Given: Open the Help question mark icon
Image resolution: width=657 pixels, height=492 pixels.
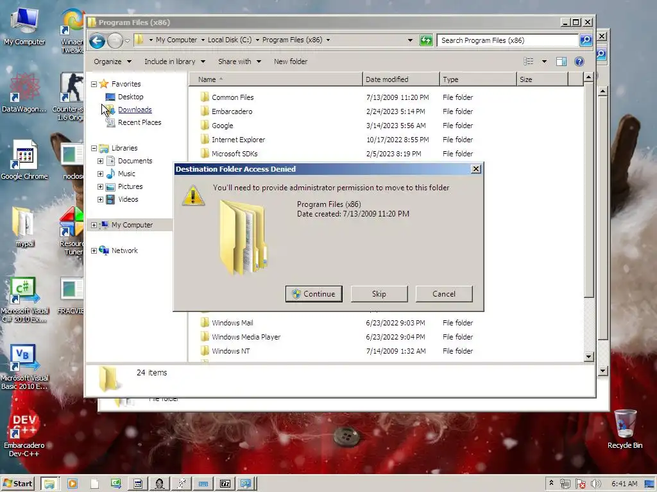Looking at the screenshot, I should [579, 62].
